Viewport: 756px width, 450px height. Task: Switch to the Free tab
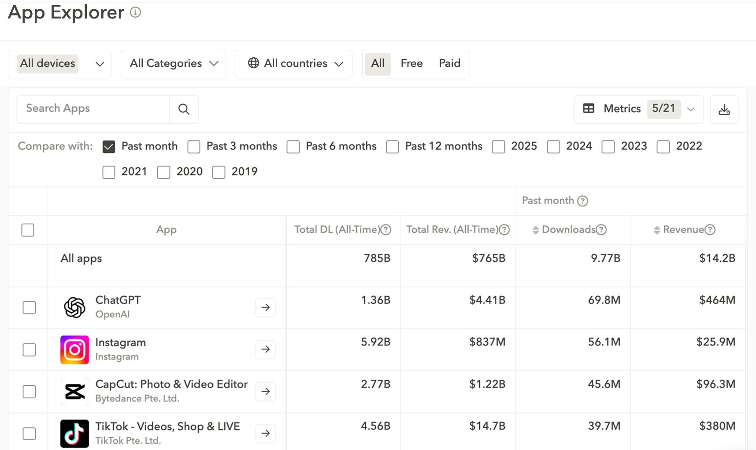click(x=411, y=63)
